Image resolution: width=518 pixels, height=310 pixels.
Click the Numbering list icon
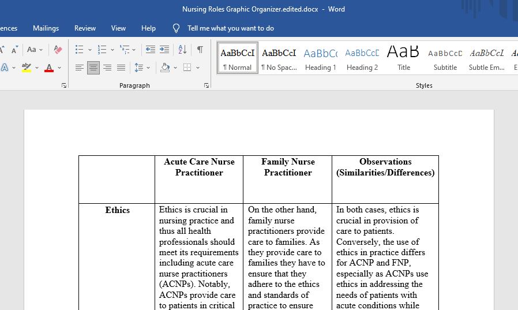(x=102, y=50)
